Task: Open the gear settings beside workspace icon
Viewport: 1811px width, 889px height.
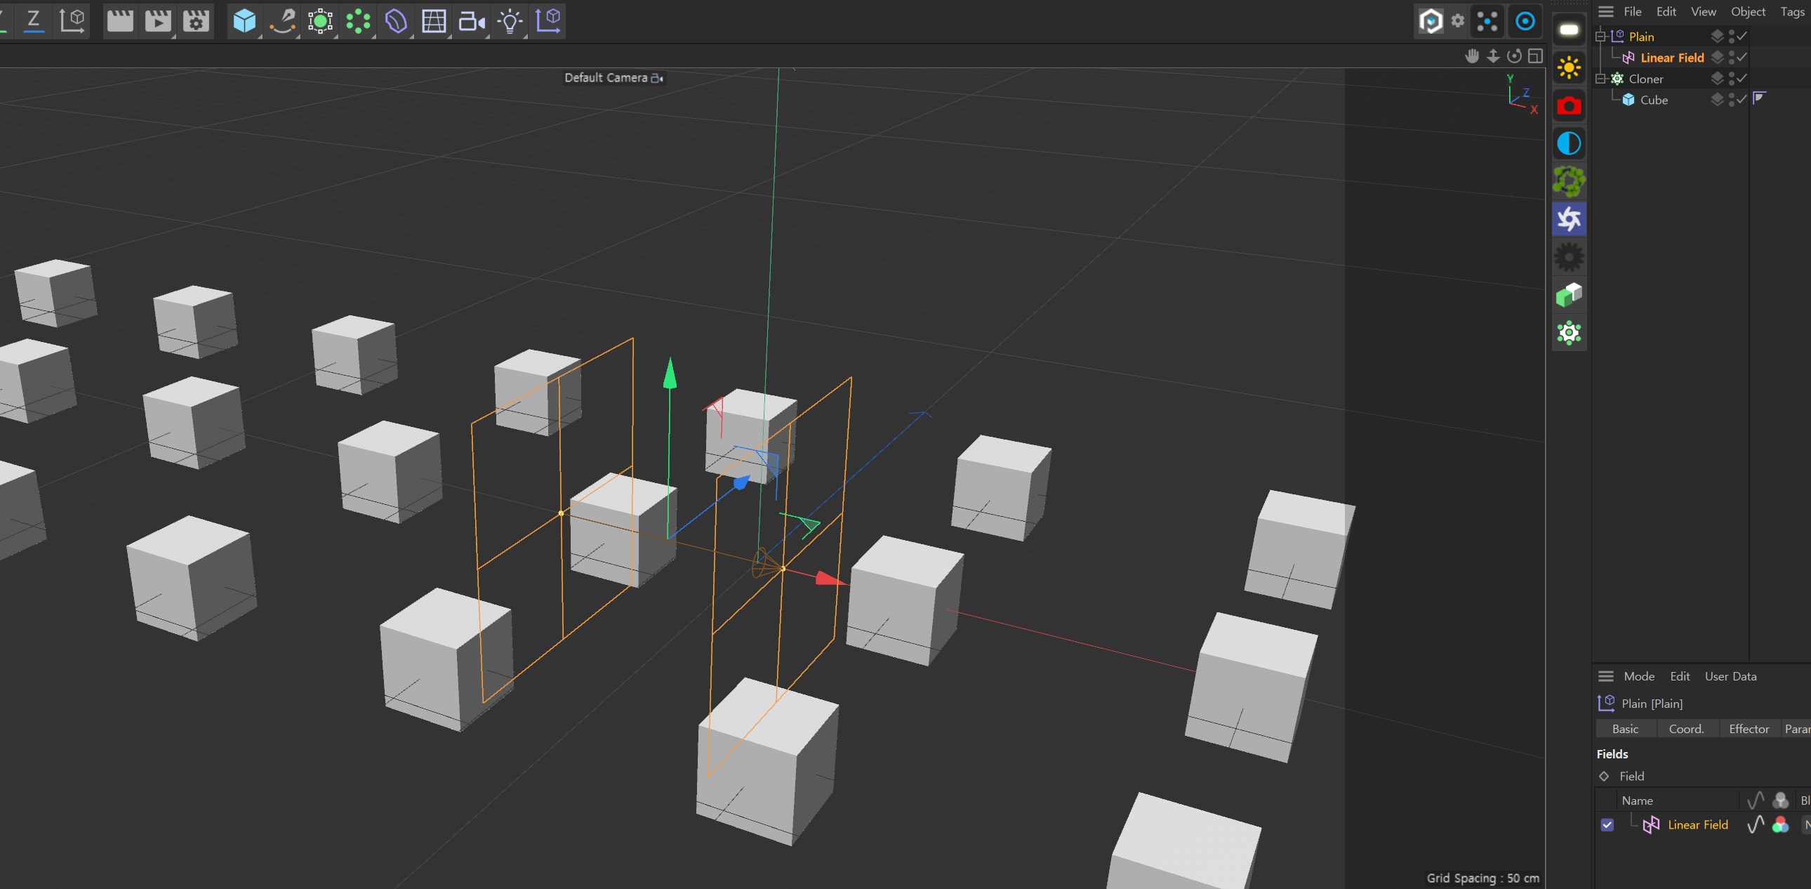Action: pos(1458,21)
